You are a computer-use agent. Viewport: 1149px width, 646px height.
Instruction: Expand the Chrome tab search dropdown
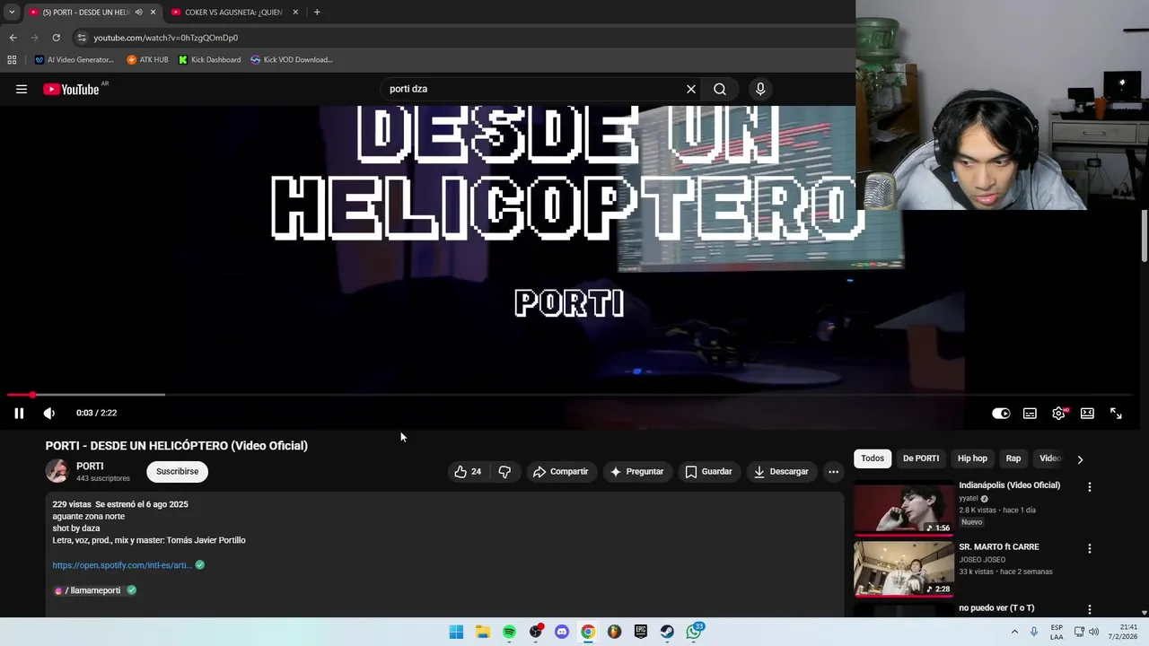pyautogui.click(x=12, y=12)
